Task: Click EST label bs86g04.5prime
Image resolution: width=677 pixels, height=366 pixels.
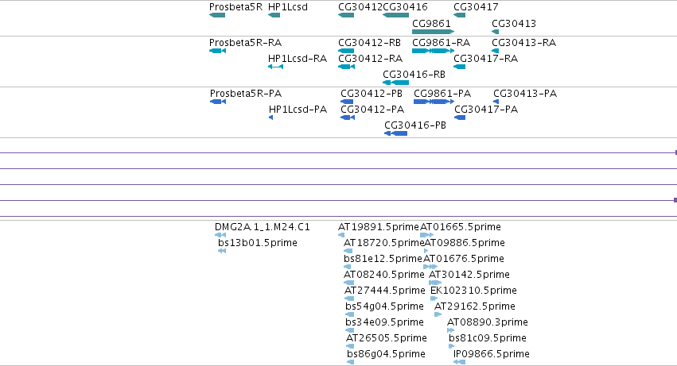Action: [x=387, y=355]
